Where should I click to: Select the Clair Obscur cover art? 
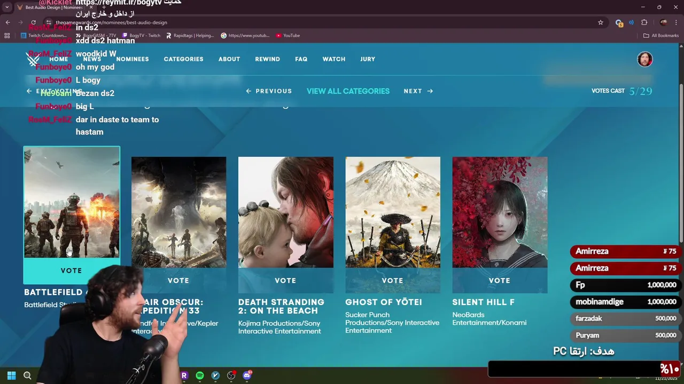(x=178, y=212)
